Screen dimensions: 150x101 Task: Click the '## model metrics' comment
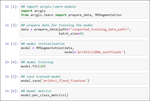[36, 91]
